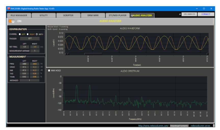This screenshot has width=220, height=130.
Task: Select the RIGHT channel radio button
Action: click(28, 34)
